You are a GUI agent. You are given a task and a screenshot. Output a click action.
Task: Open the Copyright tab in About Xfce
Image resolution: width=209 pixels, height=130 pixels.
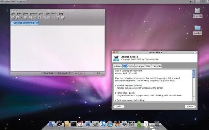click(140, 66)
